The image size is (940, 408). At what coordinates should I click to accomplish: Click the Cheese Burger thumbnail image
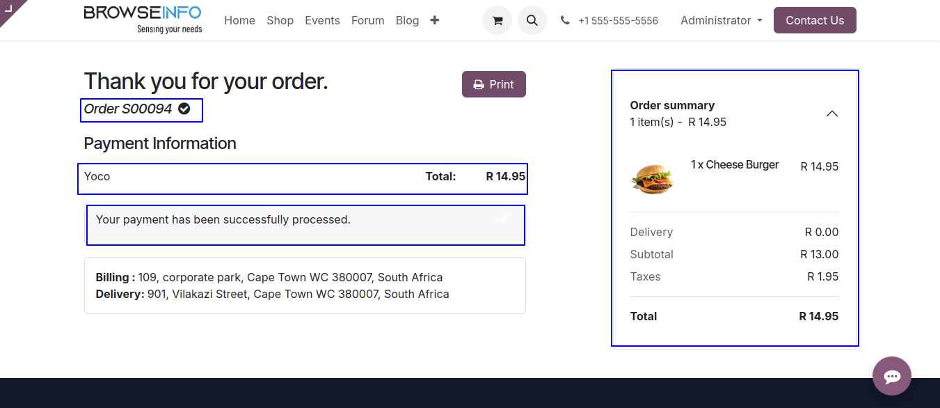[653, 179]
